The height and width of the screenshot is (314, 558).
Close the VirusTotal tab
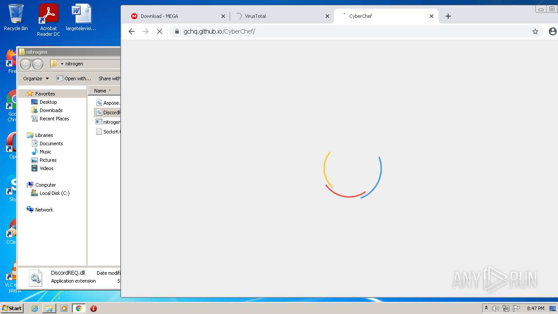[327, 16]
